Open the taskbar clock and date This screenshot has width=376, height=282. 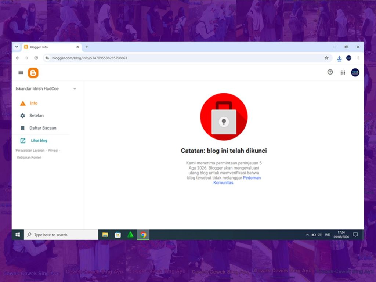click(x=341, y=235)
